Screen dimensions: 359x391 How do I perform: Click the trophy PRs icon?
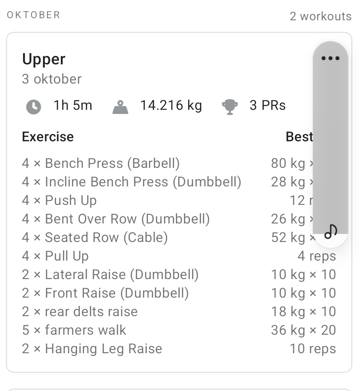[x=230, y=107]
